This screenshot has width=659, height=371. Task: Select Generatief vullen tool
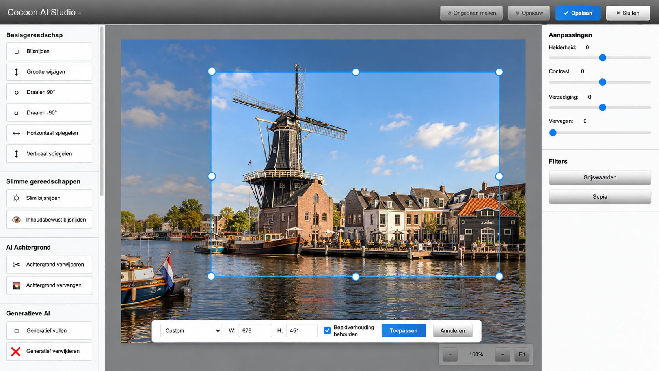click(49, 331)
